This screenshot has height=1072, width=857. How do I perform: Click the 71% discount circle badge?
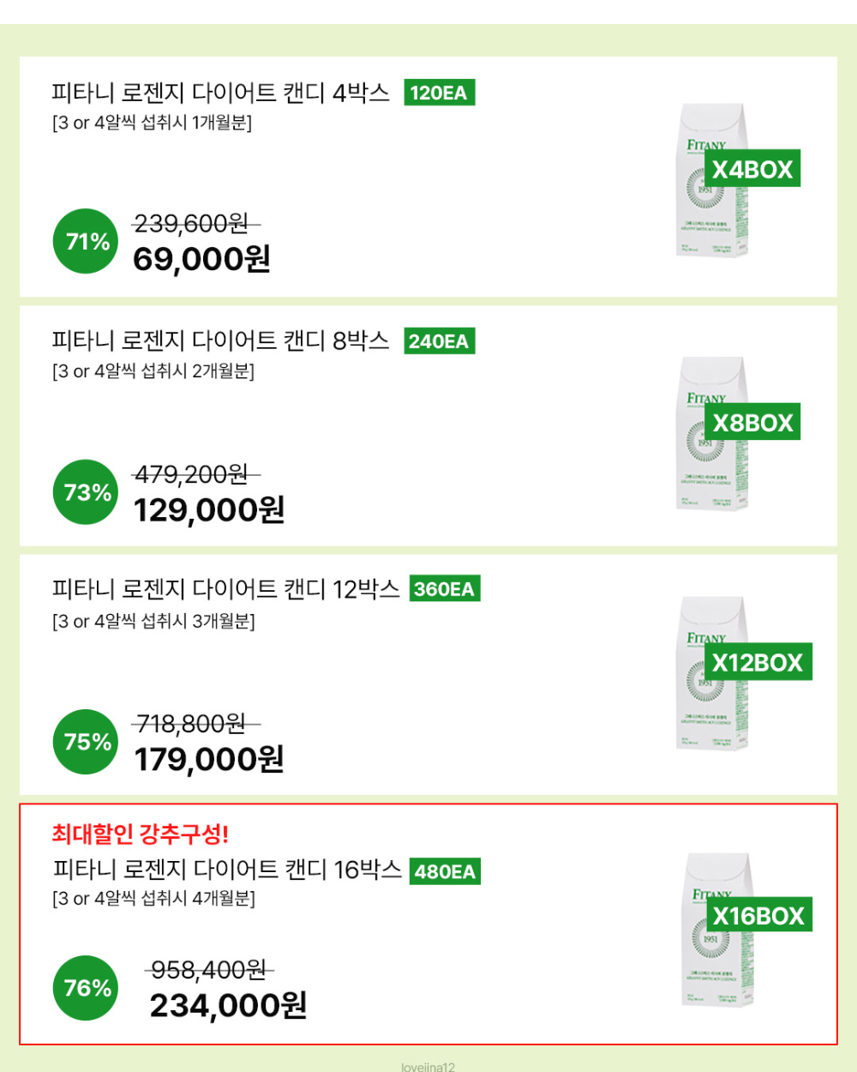[x=86, y=241]
